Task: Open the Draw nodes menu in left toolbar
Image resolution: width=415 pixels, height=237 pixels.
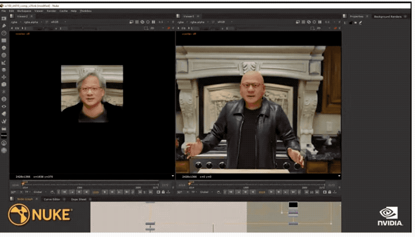Action: (x=4, y=26)
